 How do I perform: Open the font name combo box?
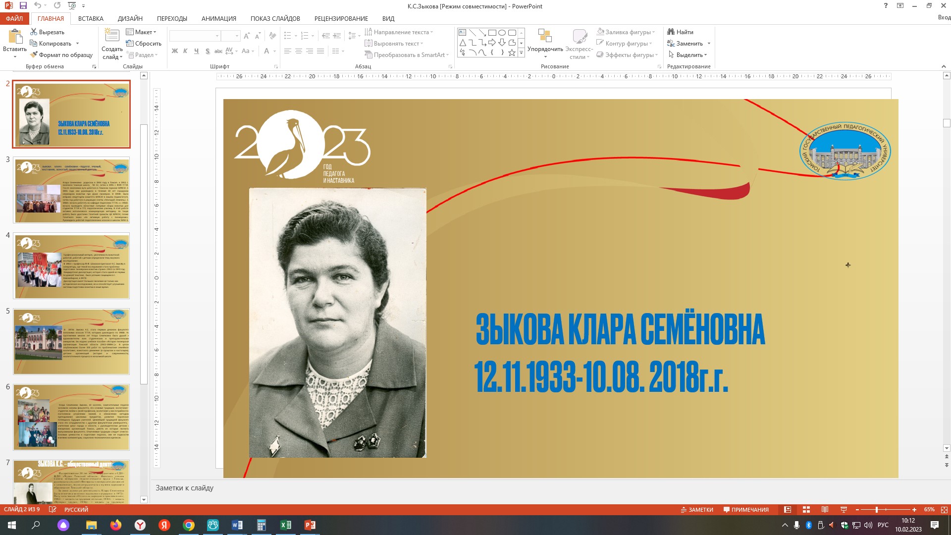pyautogui.click(x=195, y=36)
